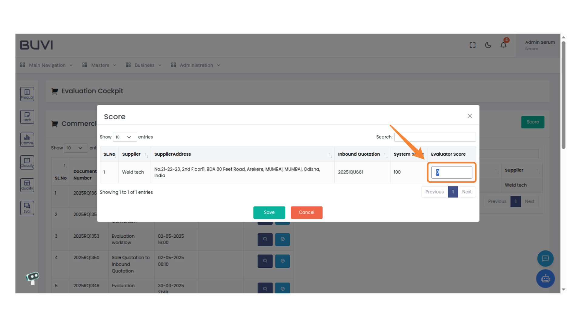
Task: Open the Administration menu
Action: point(196,65)
